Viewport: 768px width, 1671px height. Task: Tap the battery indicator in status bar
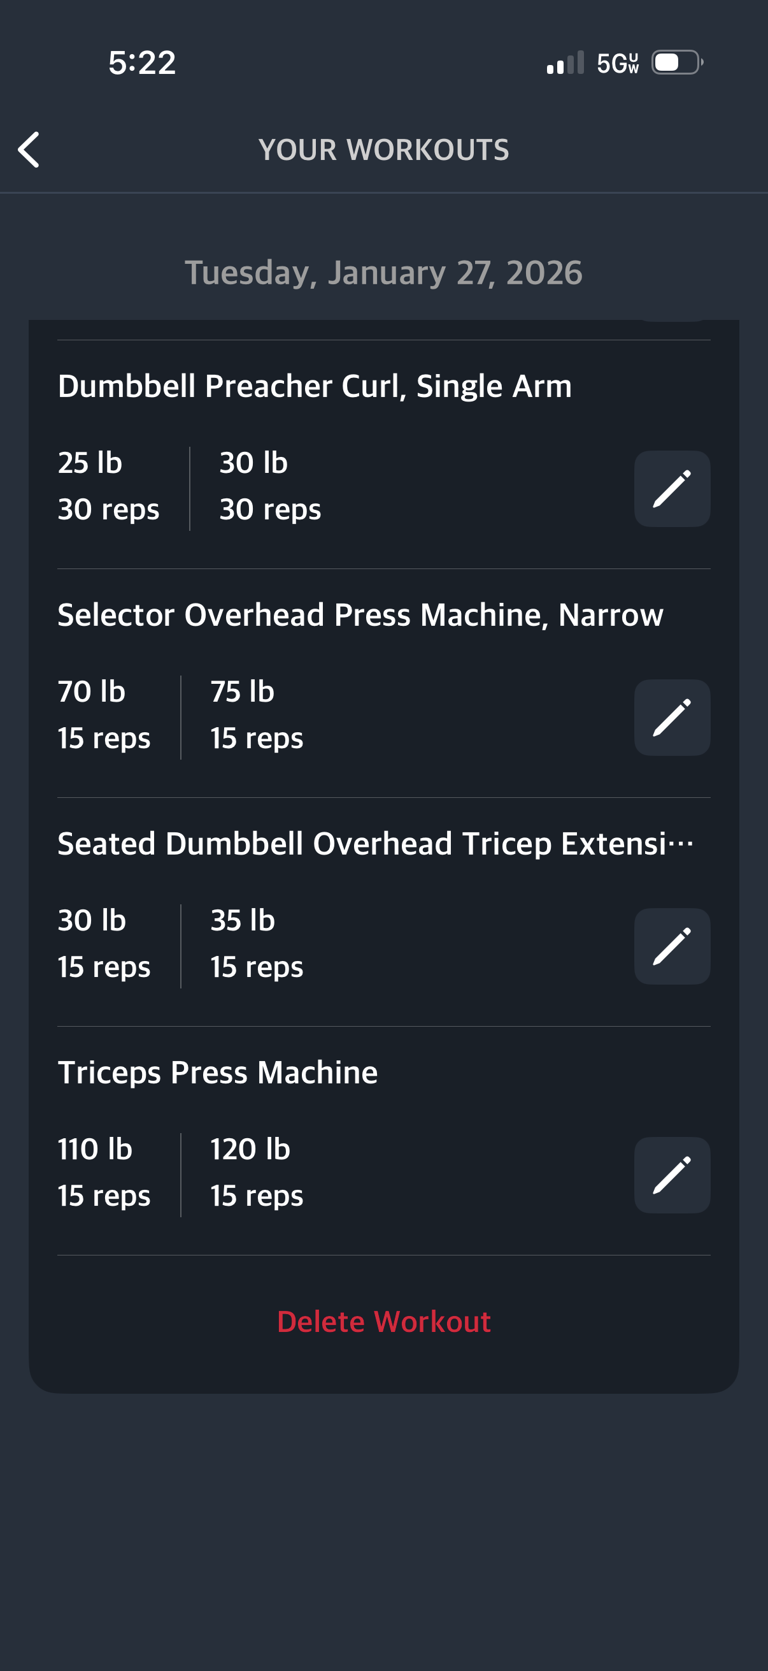[x=677, y=63]
